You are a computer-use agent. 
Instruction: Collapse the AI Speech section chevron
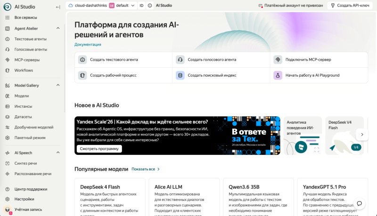(58, 152)
